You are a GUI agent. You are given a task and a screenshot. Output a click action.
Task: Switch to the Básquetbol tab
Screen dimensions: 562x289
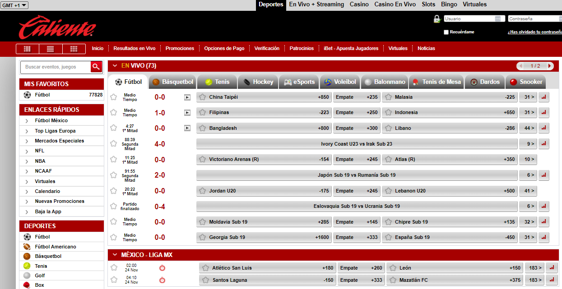[173, 82]
